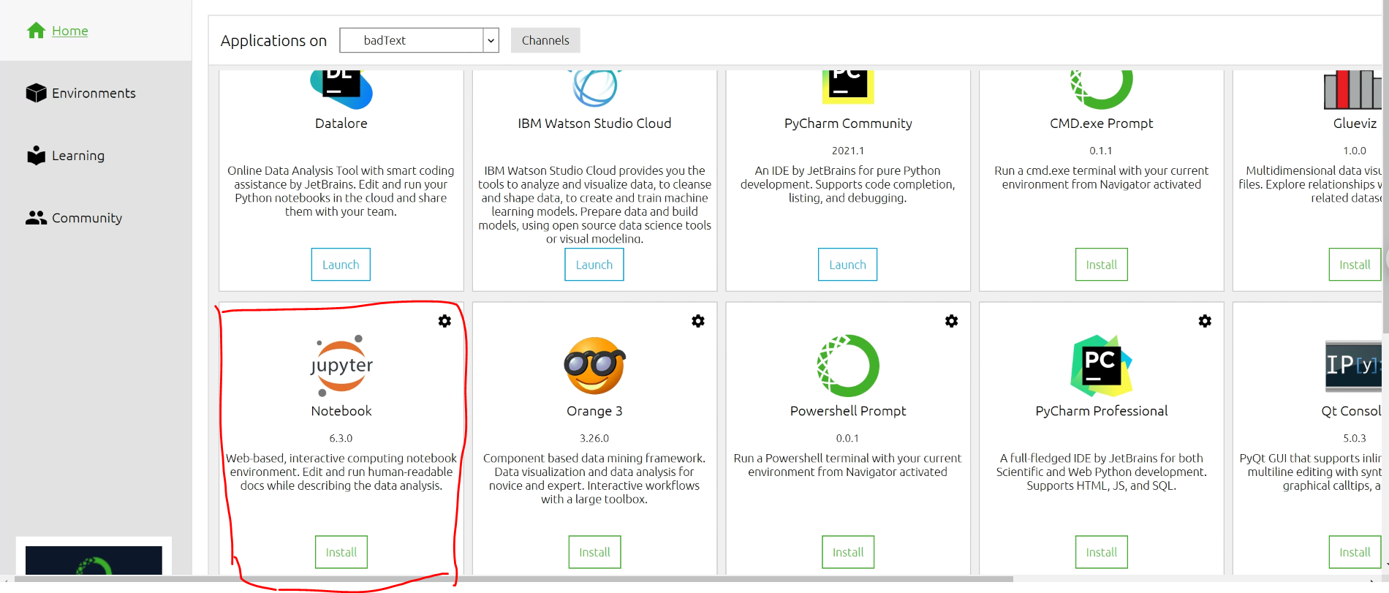Install CMD.exe Prompt

[1102, 265]
